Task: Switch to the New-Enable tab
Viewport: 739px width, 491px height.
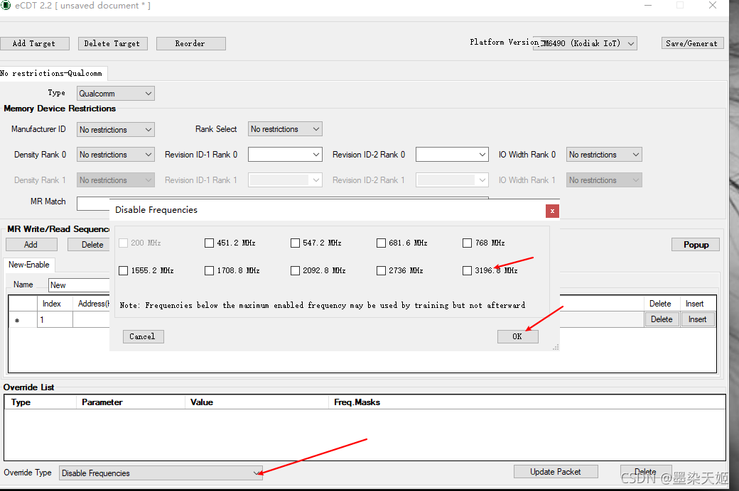Action: click(28, 265)
